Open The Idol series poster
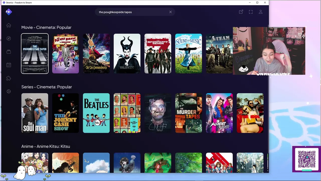This screenshot has height=181, width=321. [250, 113]
